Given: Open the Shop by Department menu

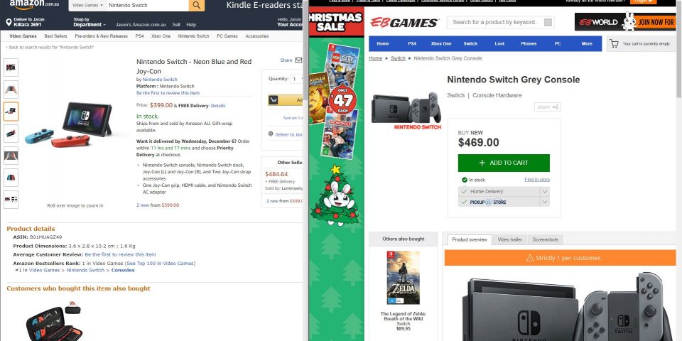Looking at the screenshot, I should [90, 22].
